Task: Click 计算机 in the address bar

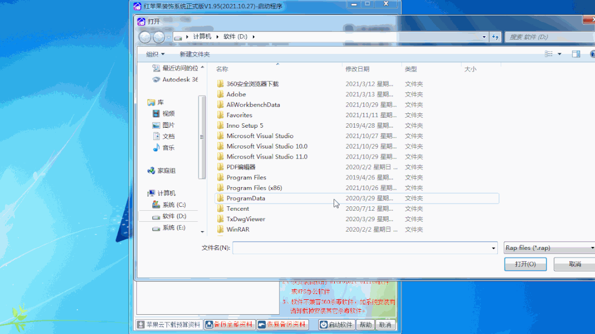Action: (x=202, y=36)
